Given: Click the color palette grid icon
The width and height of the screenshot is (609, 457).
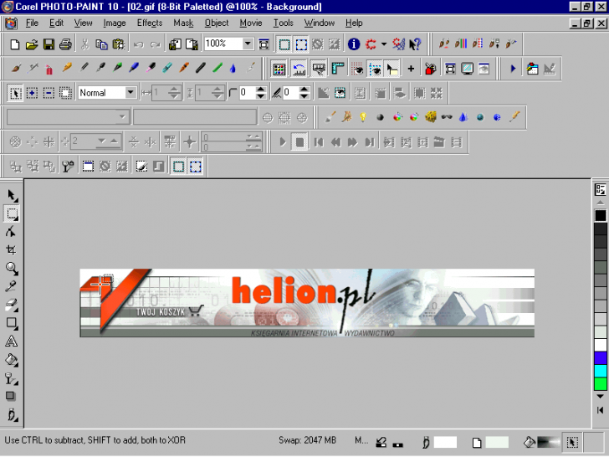Looking at the screenshot, I should (279, 69).
